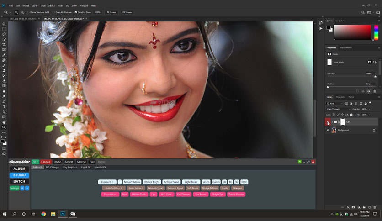
Task: Click the BATCH button
Action: coord(19,182)
